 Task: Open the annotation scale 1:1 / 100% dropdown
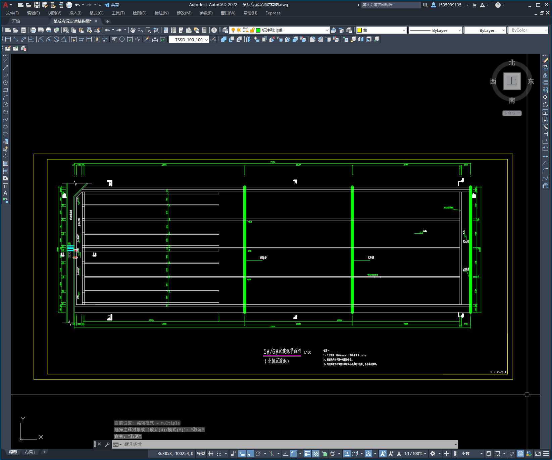pyautogui.click(x=415, y=454)
